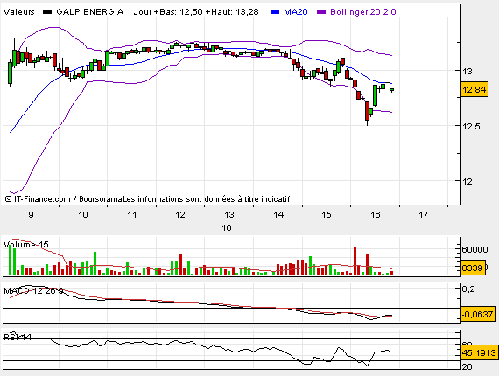Screen dimensions: 499x376
Task: Click the 'Valeurs' label
Action: pos(18,12)
